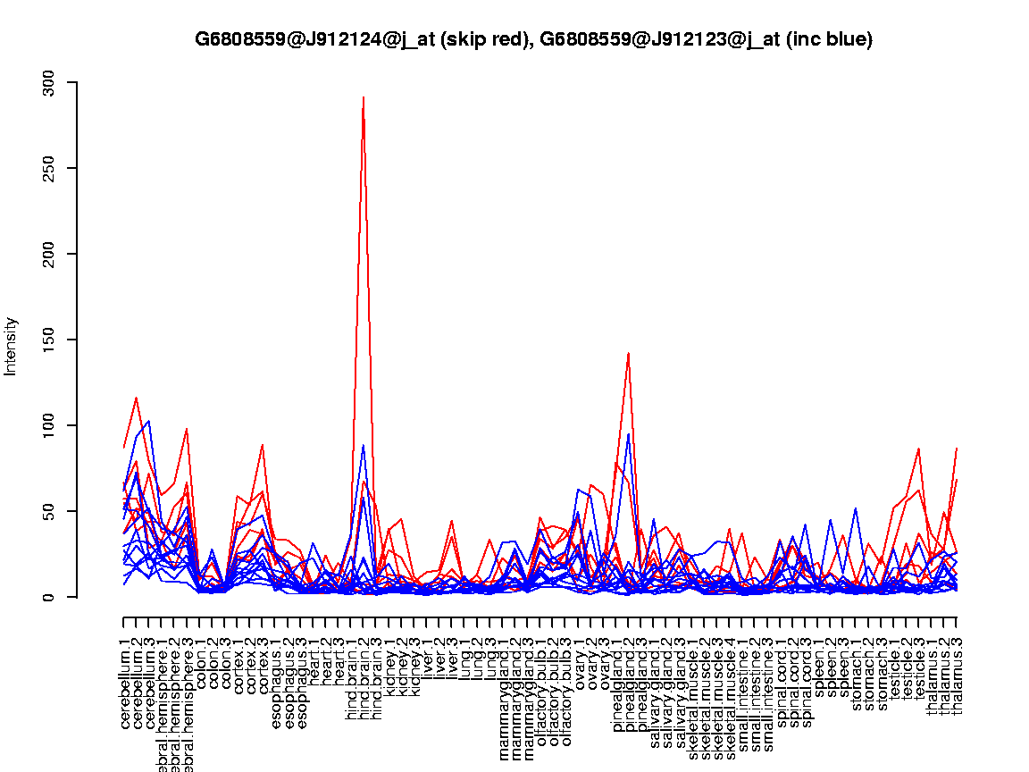
Task: Click the tallest red peak near 290
Action: click(x=363, y=98)
